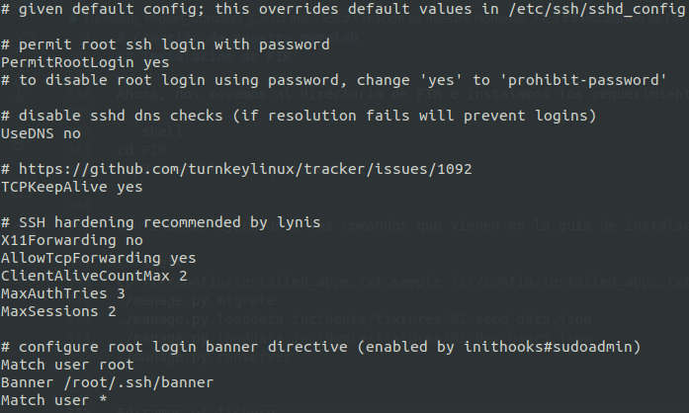Click the MaxAuthTries 3 line
Image resolution: width=689 pixels, height=413 pixels.
click(x=62, y=292)
